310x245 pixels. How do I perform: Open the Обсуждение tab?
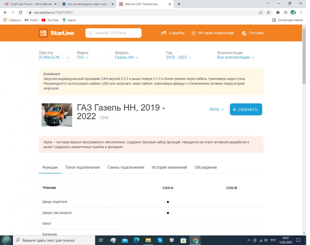tap(205, 167)
